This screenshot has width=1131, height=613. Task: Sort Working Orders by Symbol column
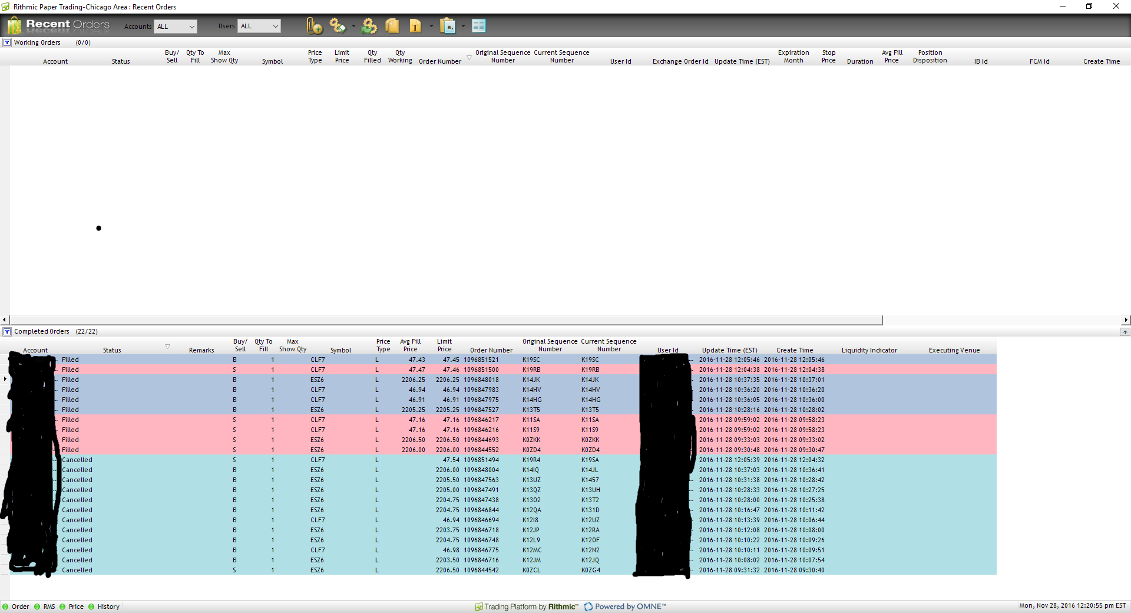point(272,61)
